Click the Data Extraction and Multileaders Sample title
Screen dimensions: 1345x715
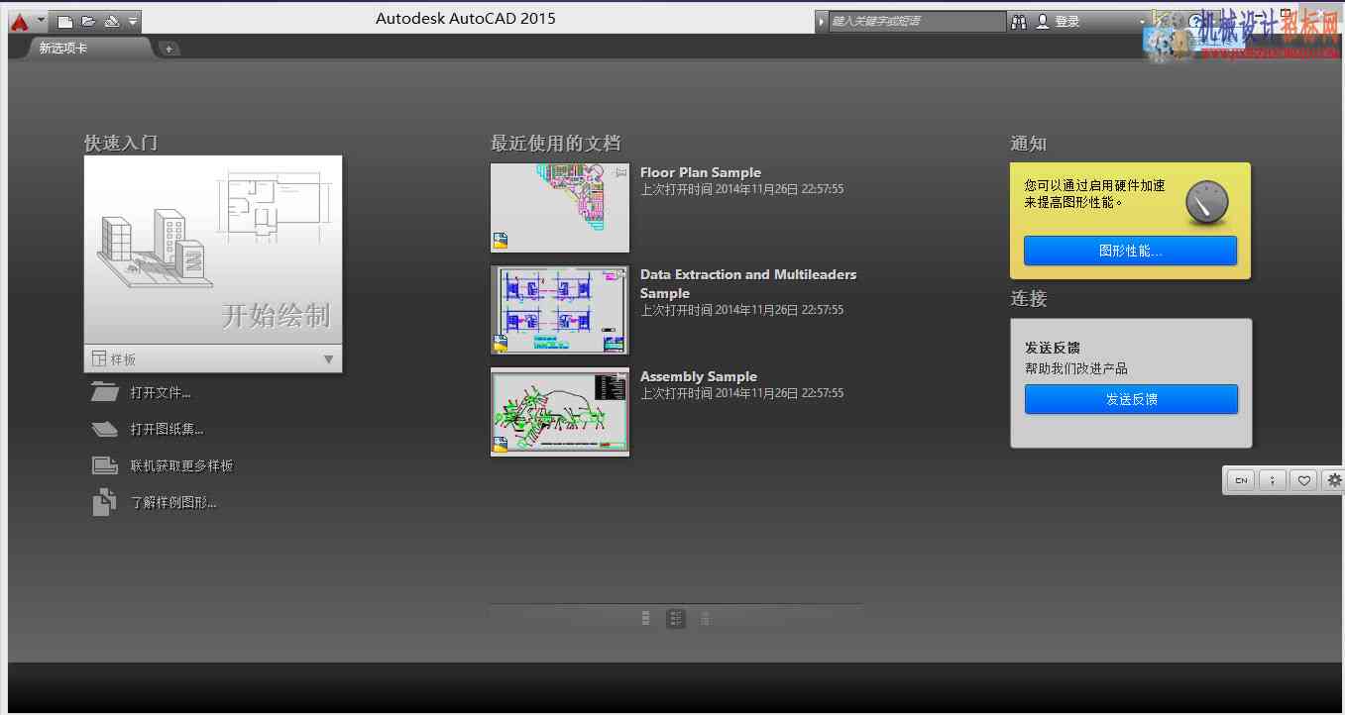748,284
